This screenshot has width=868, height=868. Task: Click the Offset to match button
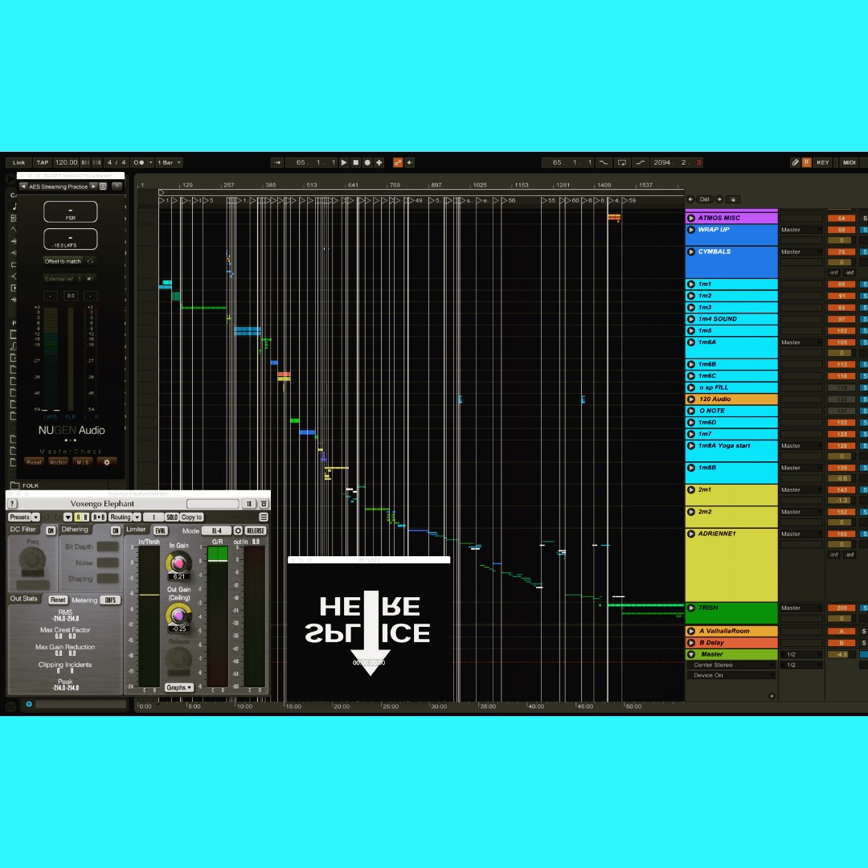click(x=63, y=261)
